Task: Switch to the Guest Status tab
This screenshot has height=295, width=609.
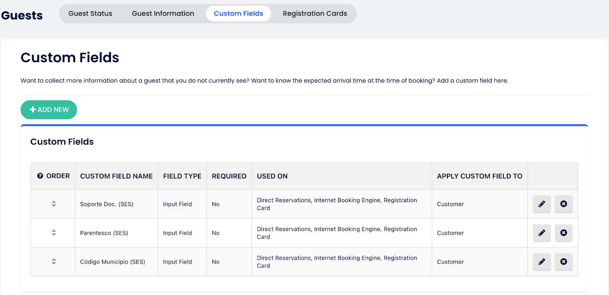Action: [x=90, y=14]
